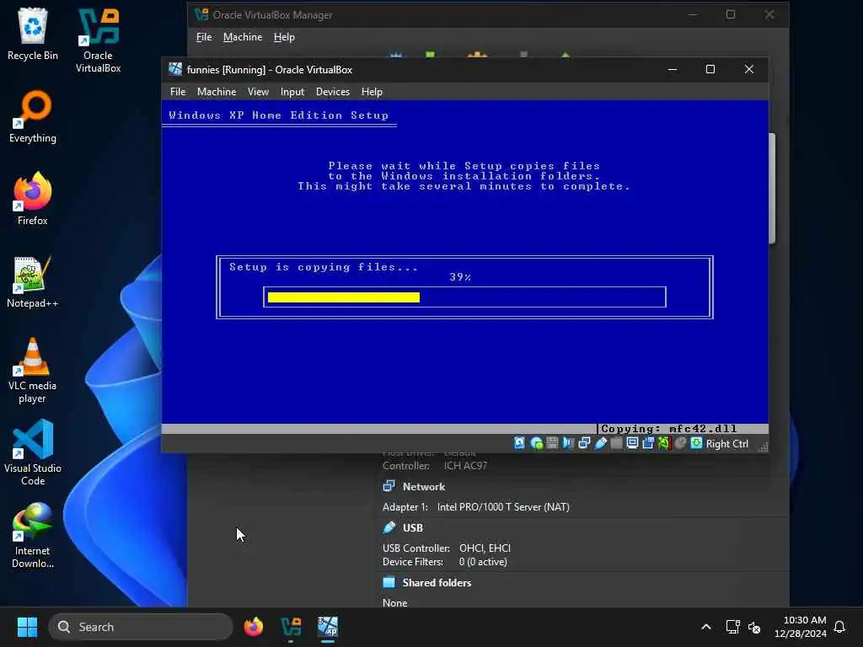
Task: Click the Shared folders section icon
Action: [389, 582]
